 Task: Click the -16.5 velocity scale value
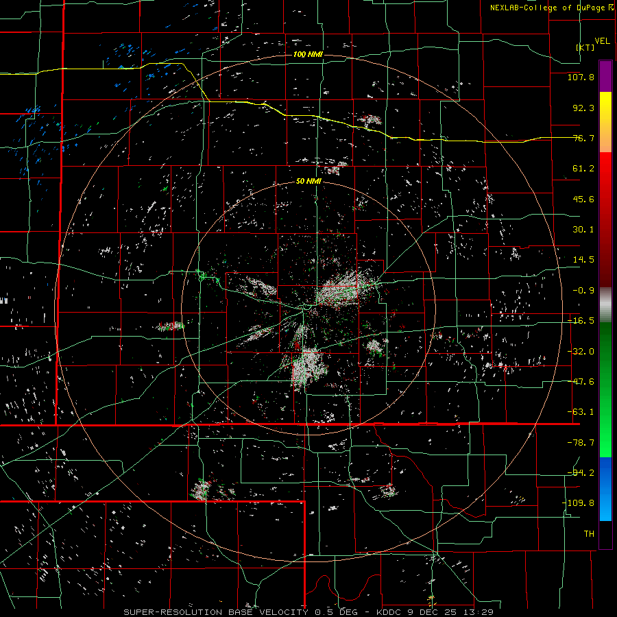click(x=581, y=321)
